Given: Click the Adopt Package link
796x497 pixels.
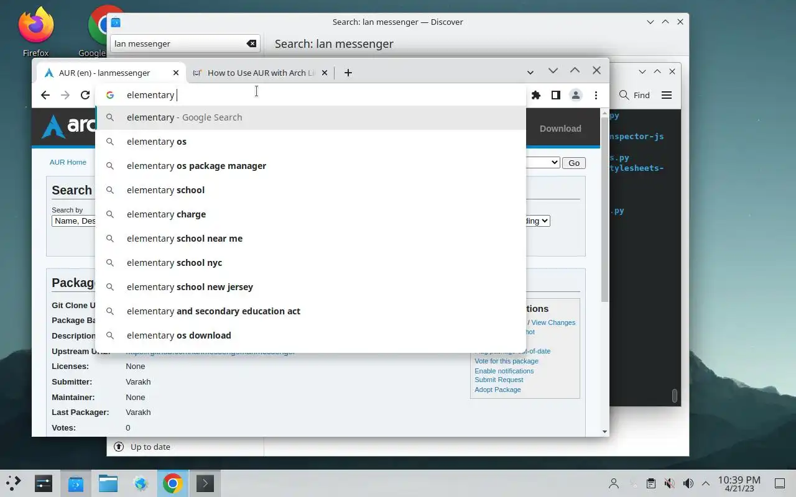Looking at the screenshot, I should point(497,390).
